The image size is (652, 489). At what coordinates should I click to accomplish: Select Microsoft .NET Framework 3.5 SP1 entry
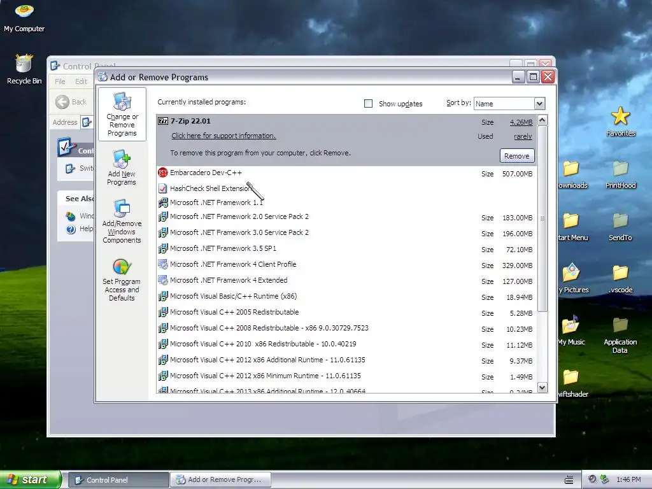[346, 249]
